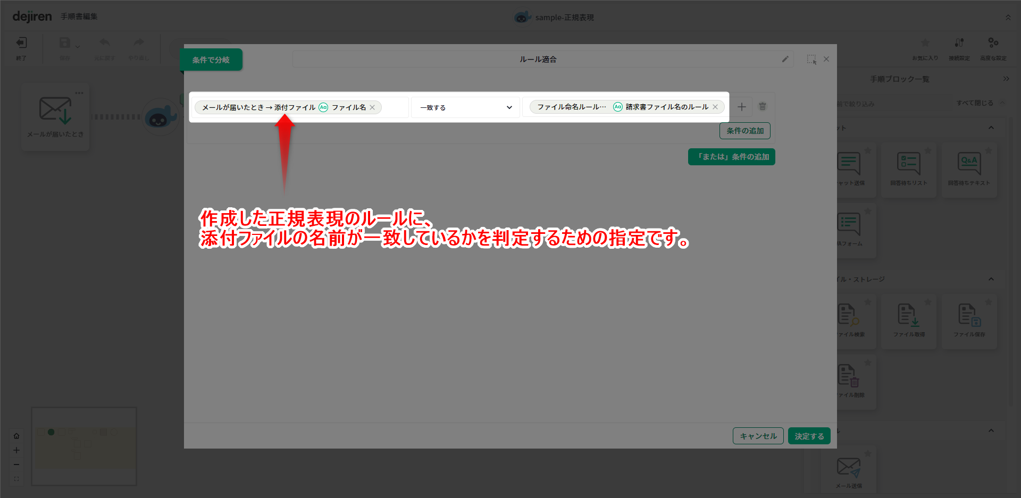
Task: Click the plus icon to add a condition row
Action: [742, 107]
